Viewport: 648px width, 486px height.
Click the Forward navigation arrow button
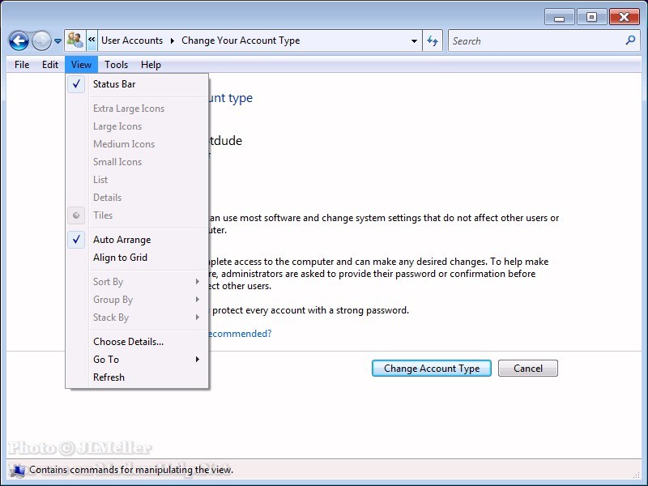41,40
